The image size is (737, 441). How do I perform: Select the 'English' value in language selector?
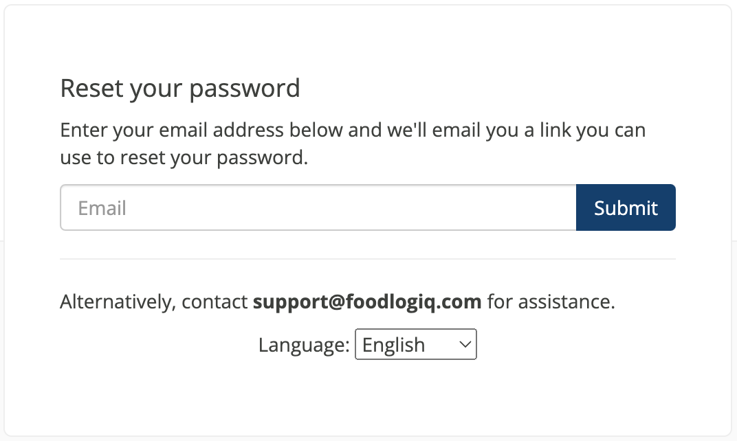click(x=393, y=345)
